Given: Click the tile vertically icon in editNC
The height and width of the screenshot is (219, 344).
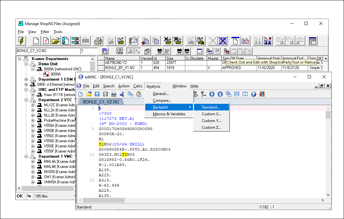Looking at the screenshot, I should 245,94.
